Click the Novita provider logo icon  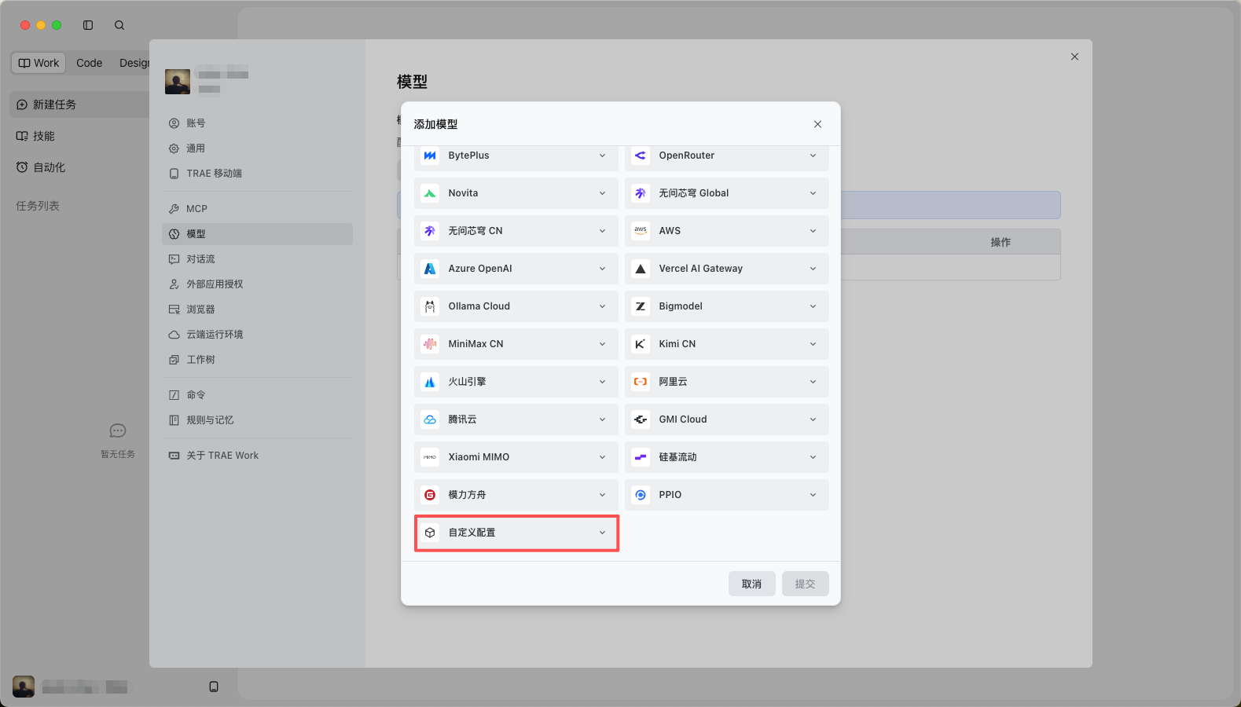click(430, 193)
